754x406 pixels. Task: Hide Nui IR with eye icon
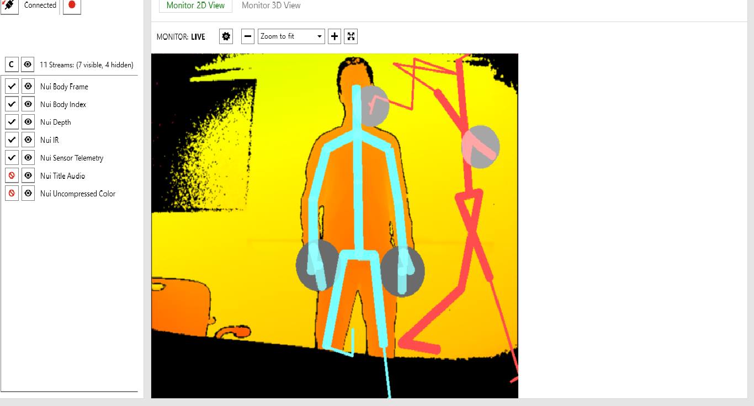tap(28, 140)
